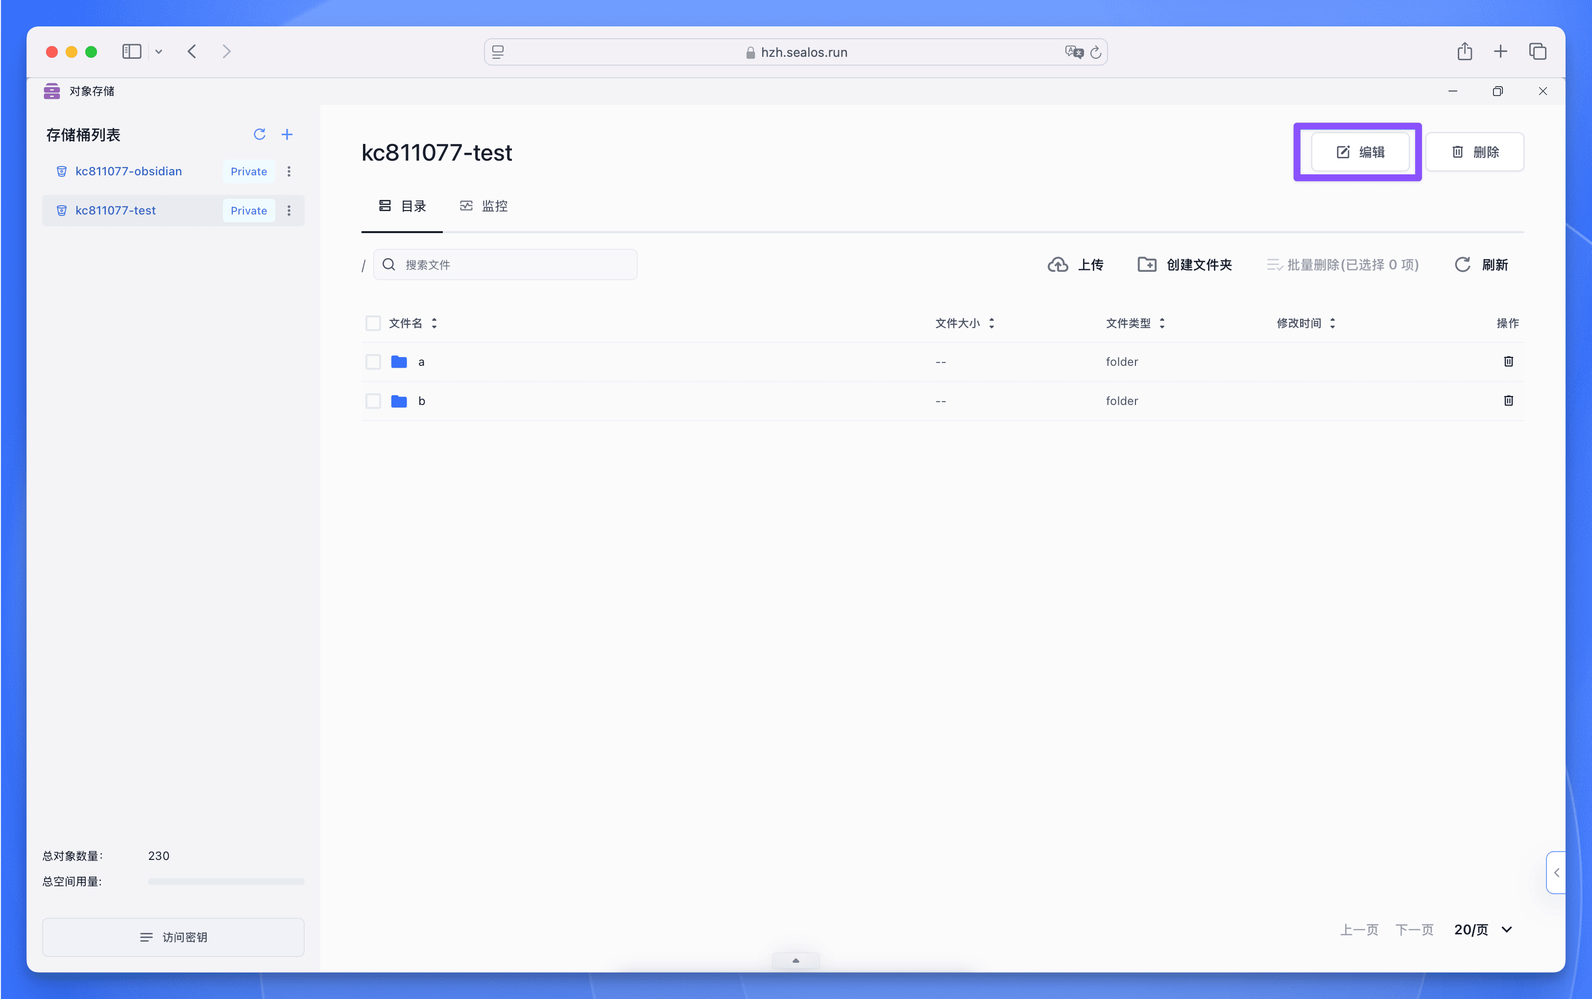Click 创建文件夹 to create folder
The image size is (1592, 999).
[x=1184, y=265]
